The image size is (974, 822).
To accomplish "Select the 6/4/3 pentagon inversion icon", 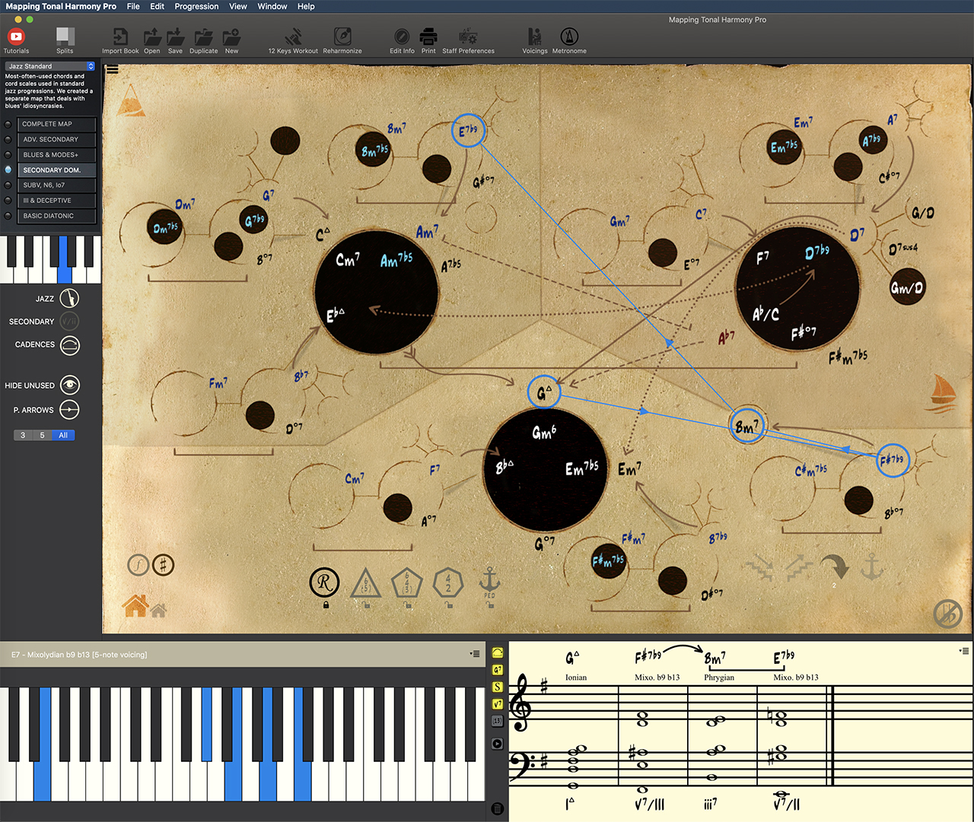I will tap(407, 583).
